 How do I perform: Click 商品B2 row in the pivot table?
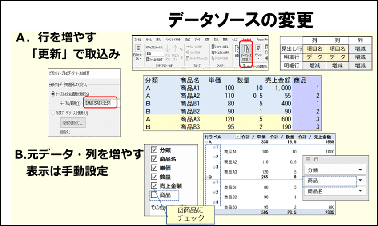coord(230,197)
